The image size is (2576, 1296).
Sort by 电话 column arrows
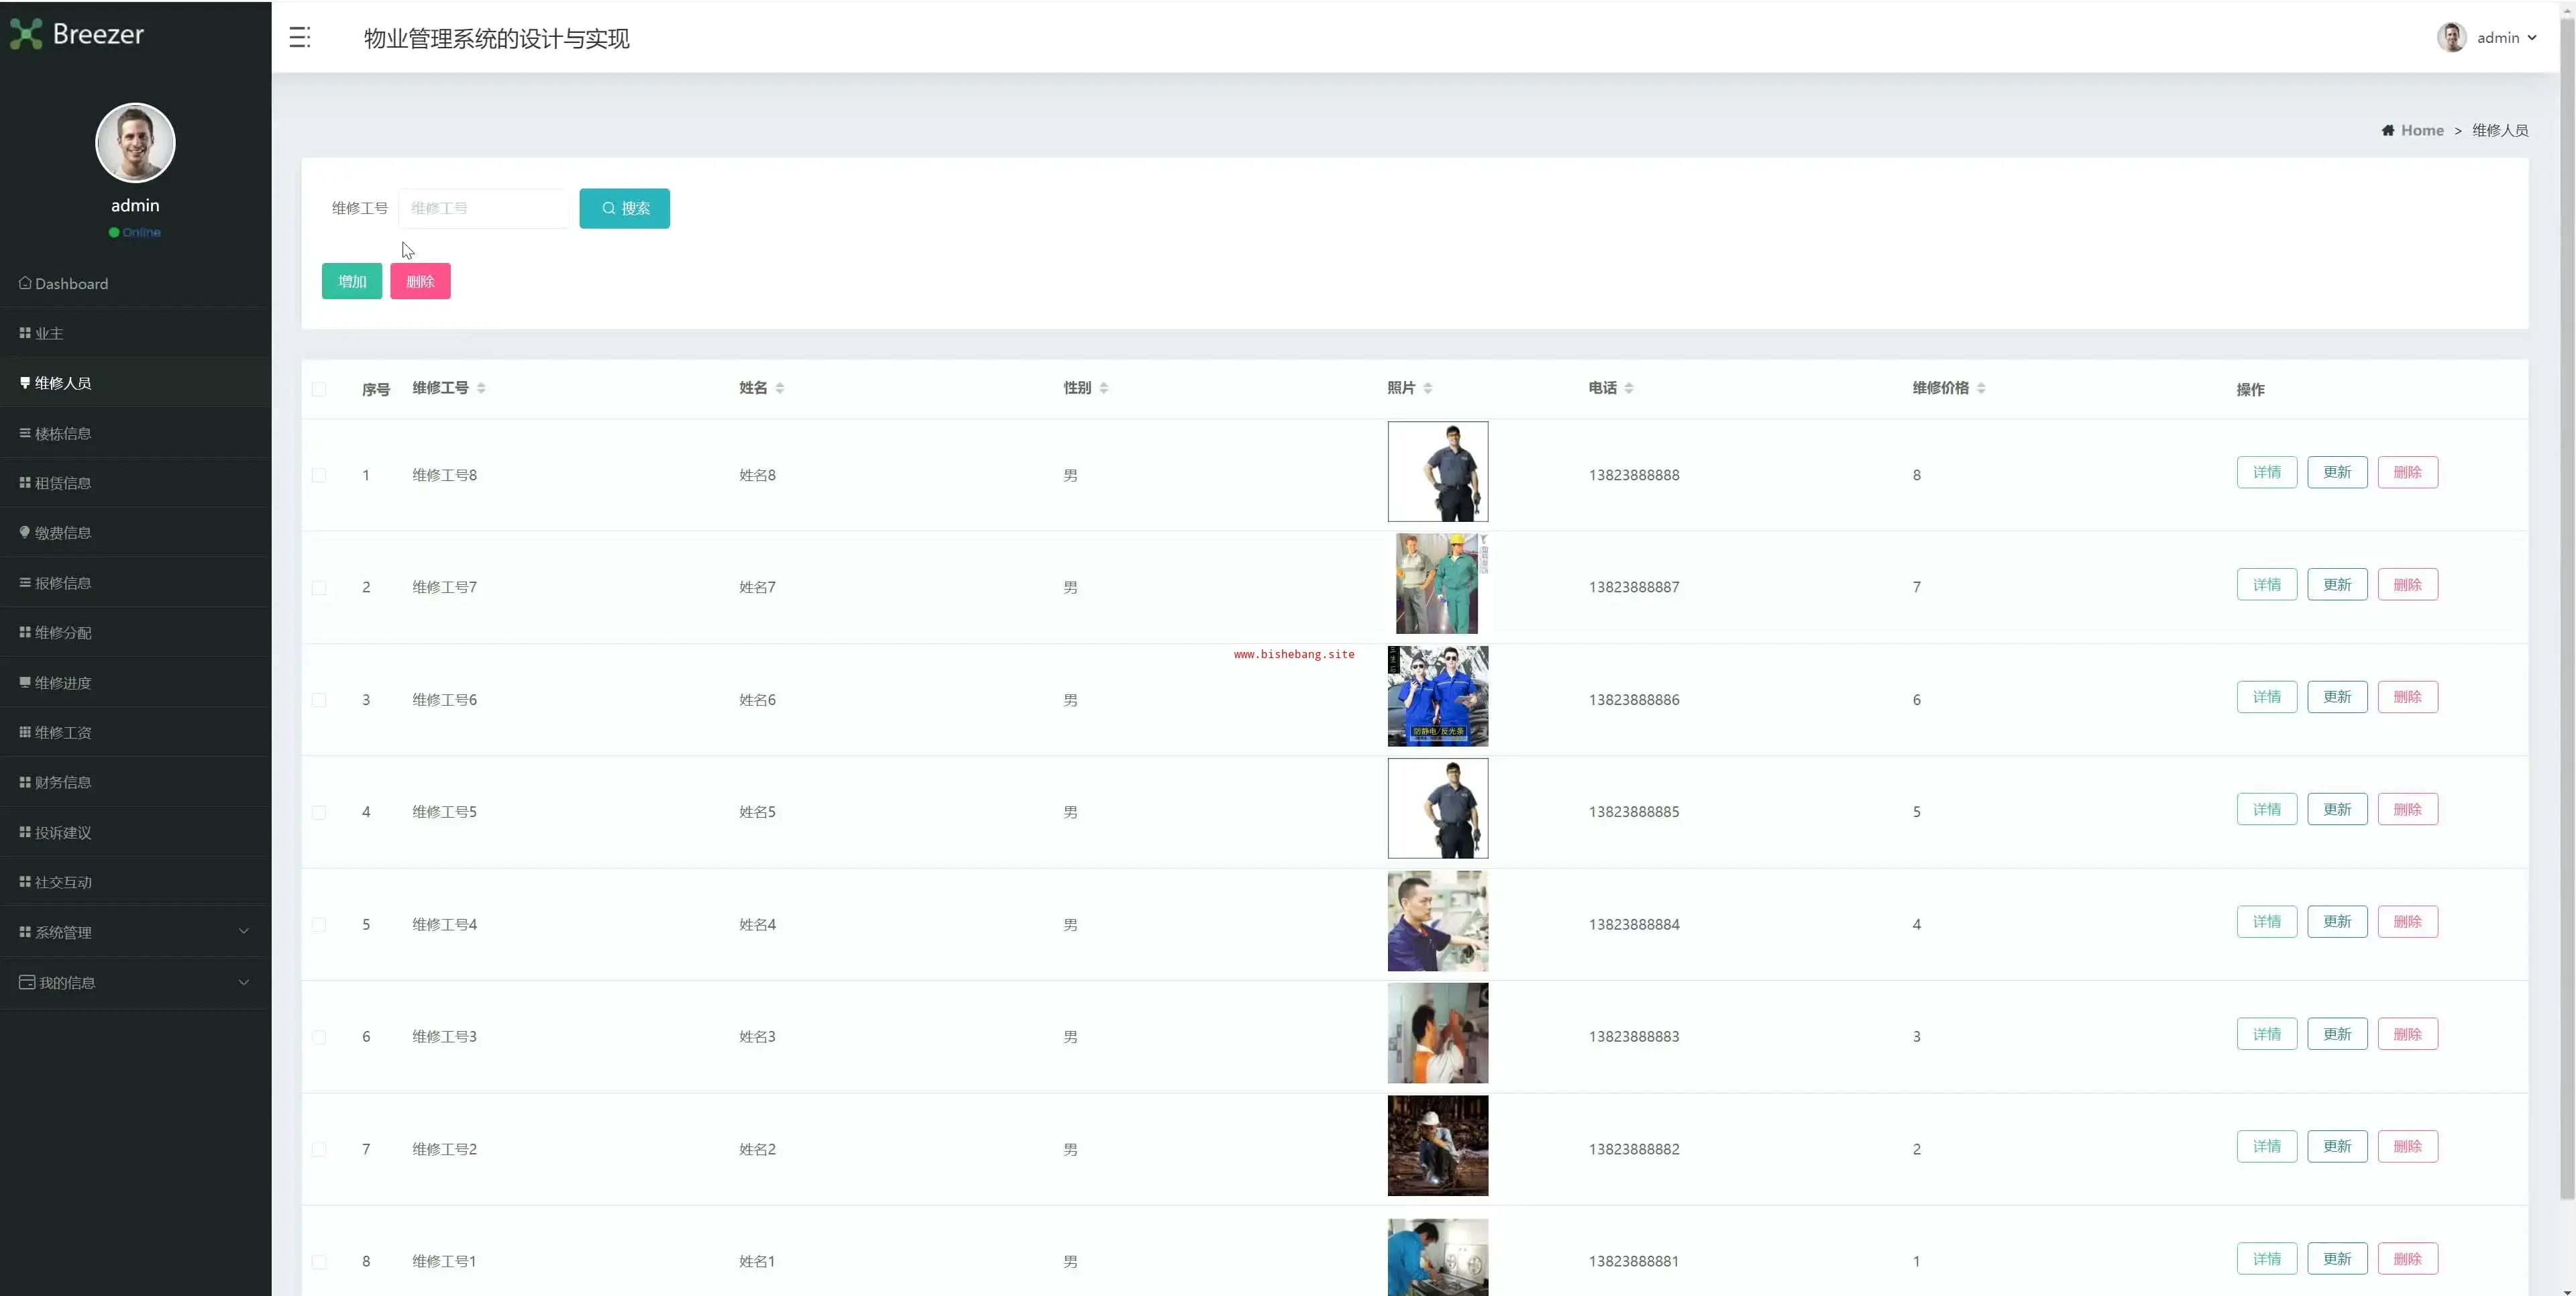[1629, 388]
